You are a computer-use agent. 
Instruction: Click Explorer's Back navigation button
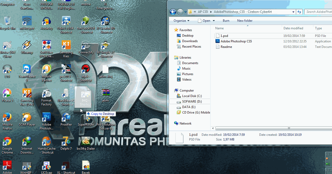[x=173, y=12]
